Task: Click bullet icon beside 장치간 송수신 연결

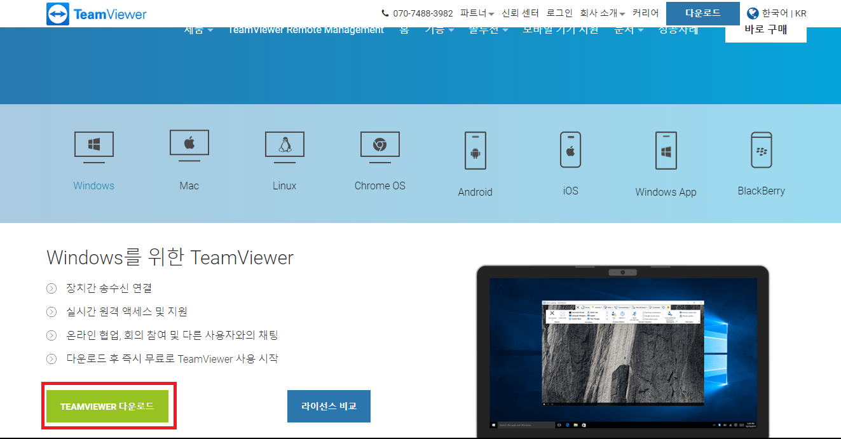Action: click(51, 289)
